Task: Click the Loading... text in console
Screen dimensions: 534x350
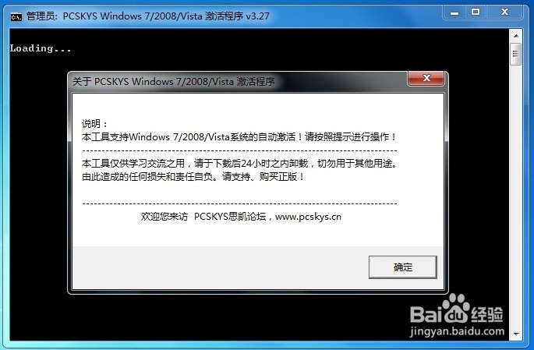Action: point(41,48)
